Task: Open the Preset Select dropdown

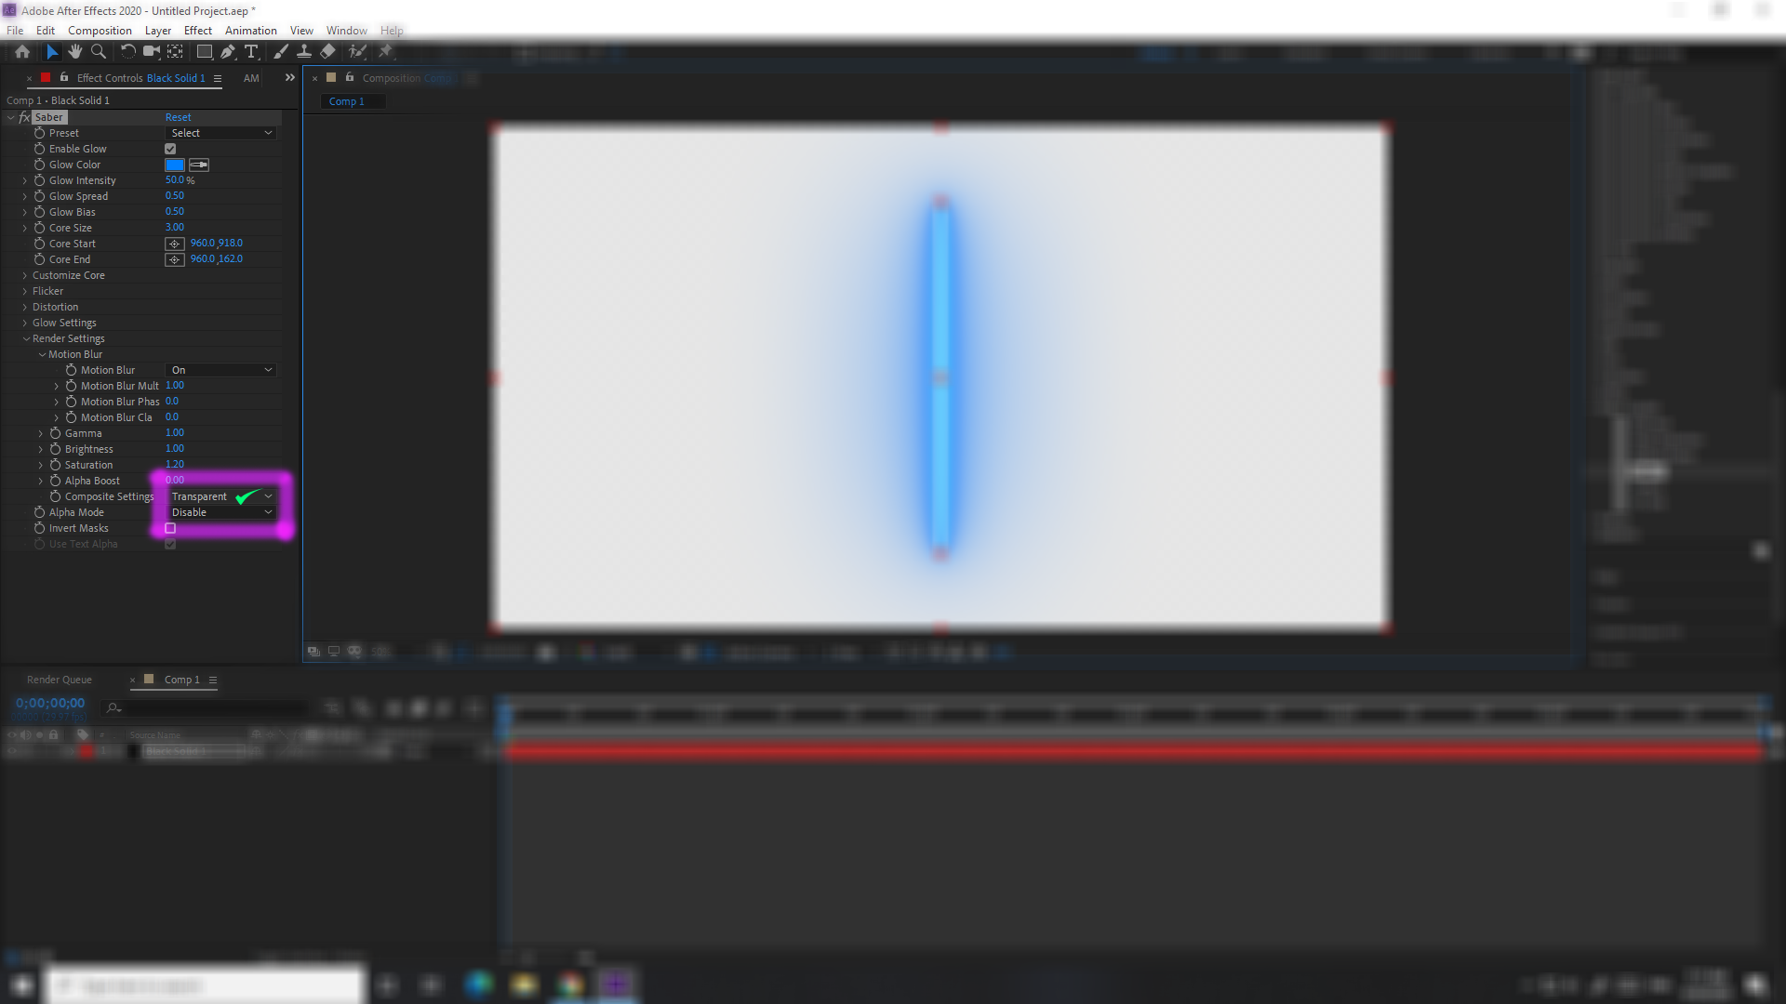Action: 219,132
